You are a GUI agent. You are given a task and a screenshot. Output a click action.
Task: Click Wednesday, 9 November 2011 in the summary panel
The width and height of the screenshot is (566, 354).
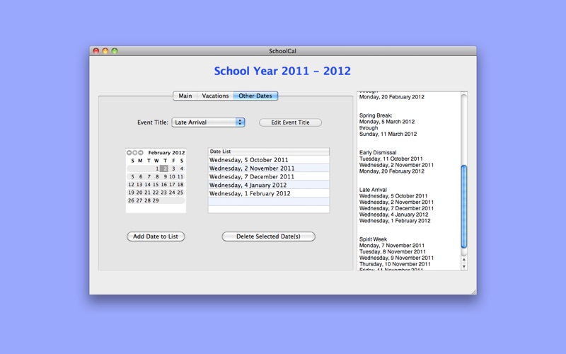tap(396, 258)
